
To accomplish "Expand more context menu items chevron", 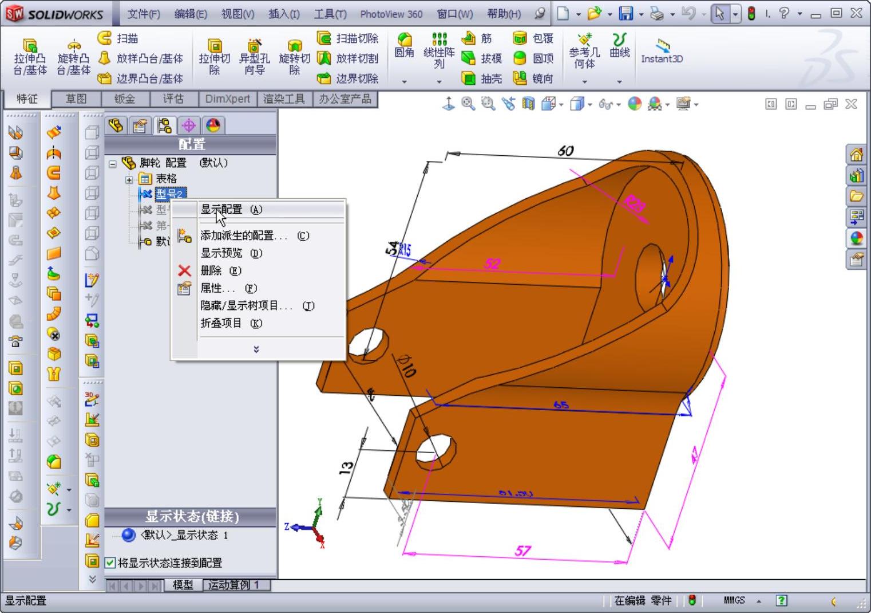I will [x=256, y=349].
